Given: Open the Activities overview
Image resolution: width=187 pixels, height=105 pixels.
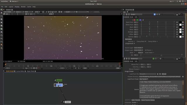Looking at the screenshot, I should tap(4, 1).
